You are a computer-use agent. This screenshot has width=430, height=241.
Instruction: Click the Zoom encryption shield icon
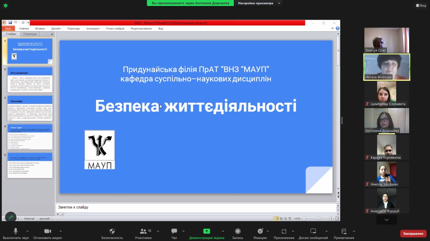pyautogui.click(x=5, y=6)
